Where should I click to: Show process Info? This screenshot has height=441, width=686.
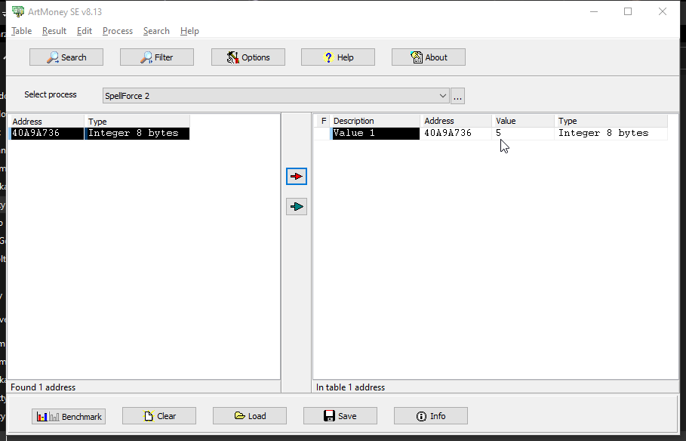click(x=431, y=415)
